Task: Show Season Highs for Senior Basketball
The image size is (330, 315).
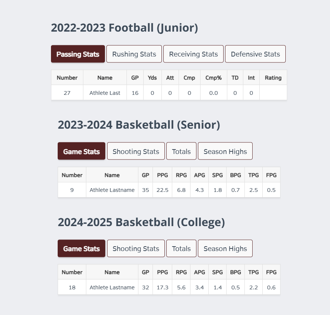Action: tap(225, 151)
